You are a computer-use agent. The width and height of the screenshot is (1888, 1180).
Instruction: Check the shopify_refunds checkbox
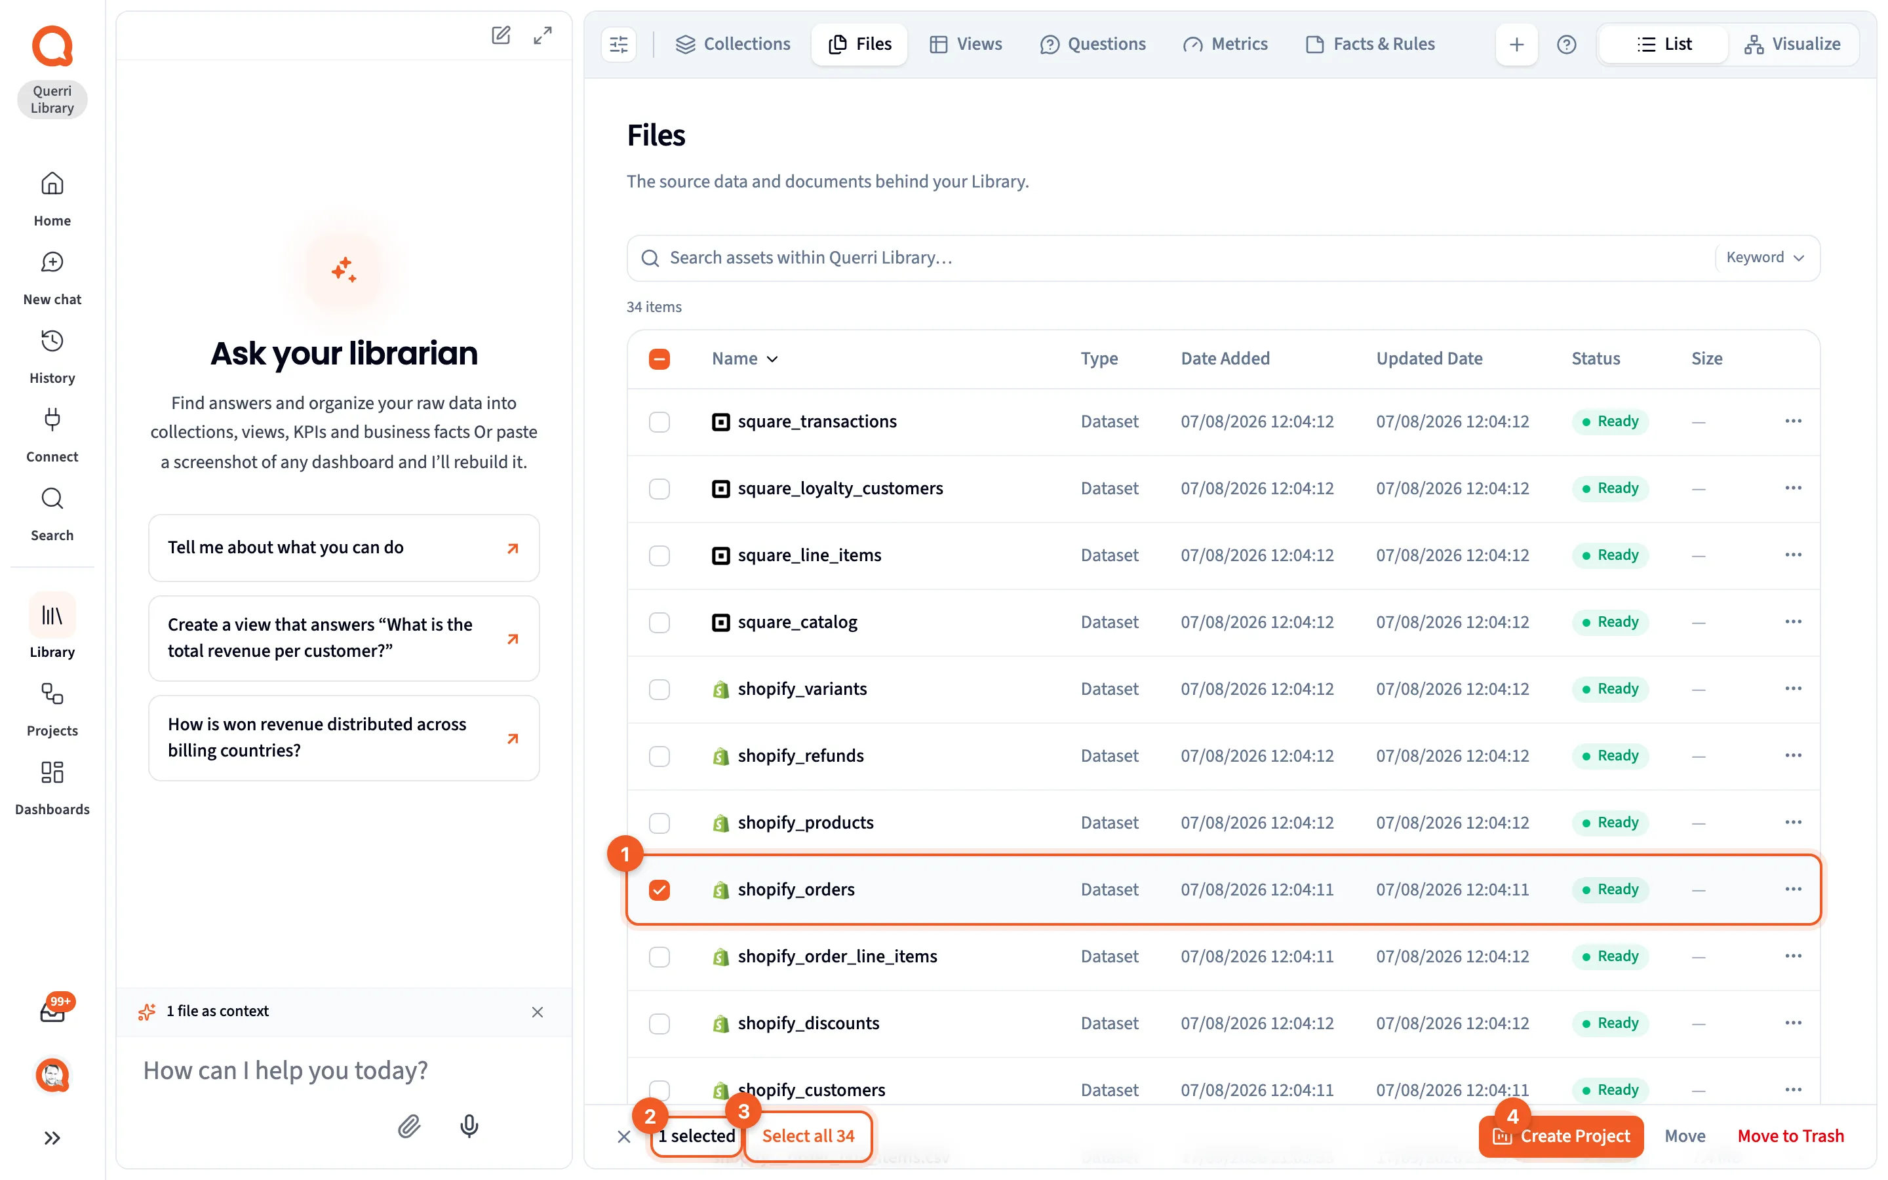pos(659,757)
